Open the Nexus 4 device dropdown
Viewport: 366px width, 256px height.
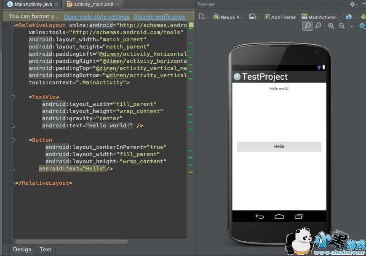[x=228, y=17]
